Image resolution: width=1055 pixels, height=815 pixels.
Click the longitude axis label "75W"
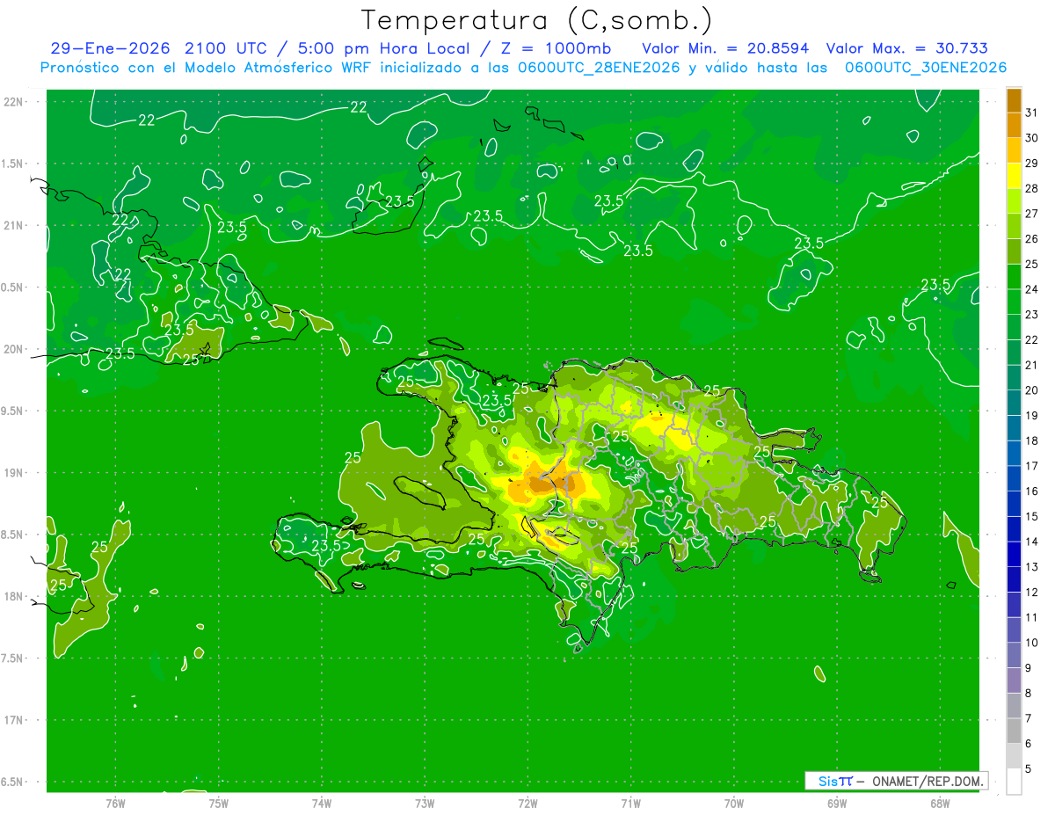[219, 803]
